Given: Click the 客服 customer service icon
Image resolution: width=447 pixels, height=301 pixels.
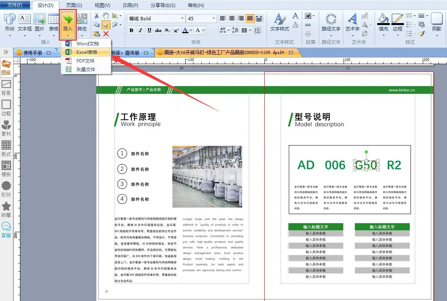Looking at the screenshot, I should point(6,229).
